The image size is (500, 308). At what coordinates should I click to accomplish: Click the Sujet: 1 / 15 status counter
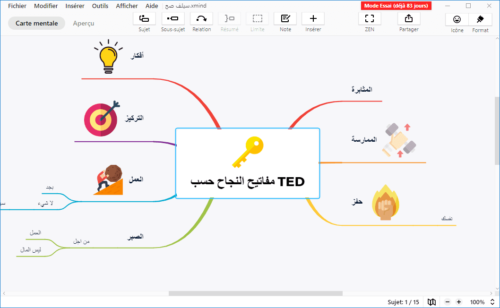404,302
